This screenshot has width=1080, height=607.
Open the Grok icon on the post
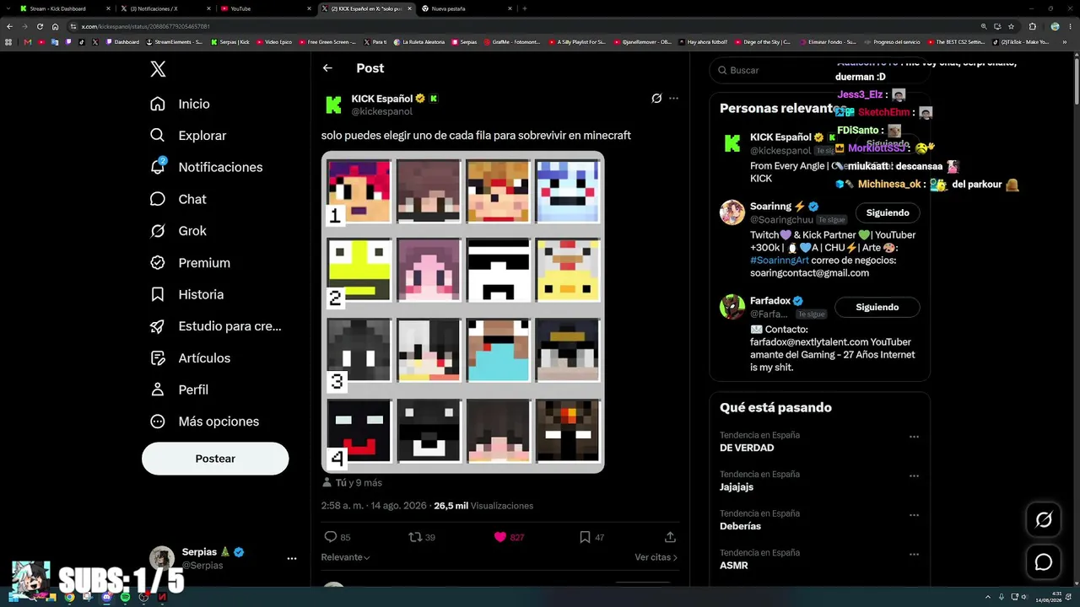(x=656, y=99)
